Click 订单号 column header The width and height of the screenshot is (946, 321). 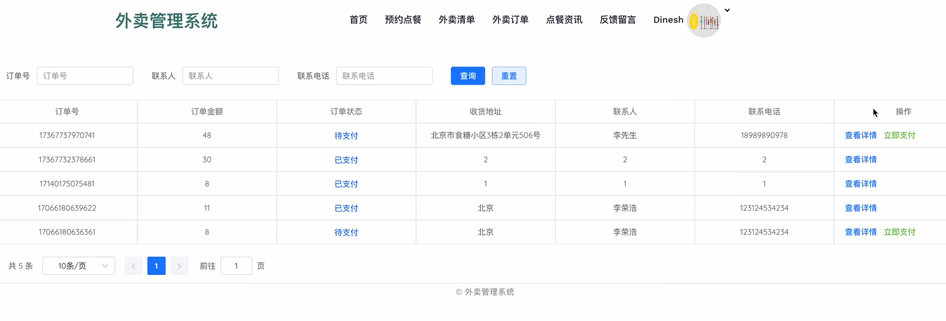[67, 112]
